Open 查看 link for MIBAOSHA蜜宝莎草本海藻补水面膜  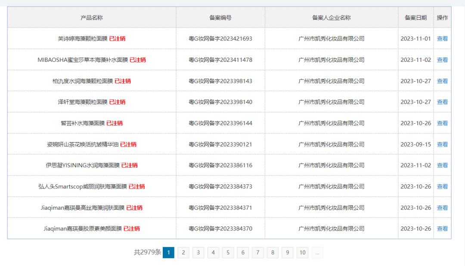(442, 60)
